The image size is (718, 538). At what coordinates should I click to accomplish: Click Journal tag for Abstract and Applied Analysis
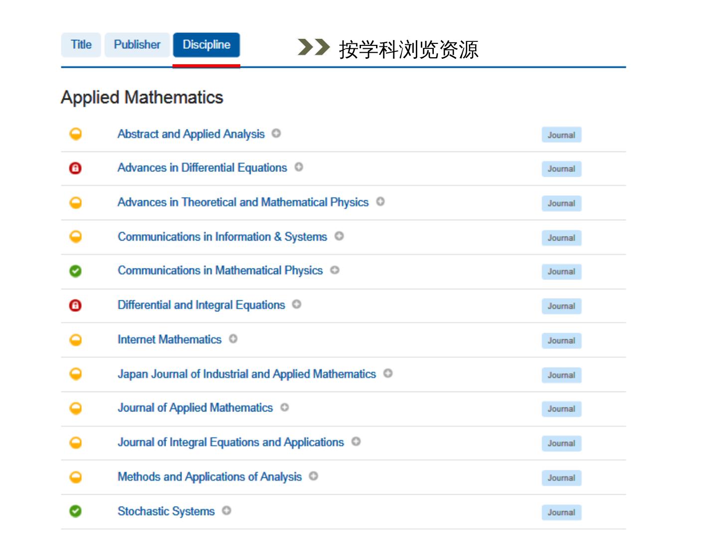click(561, 135)
